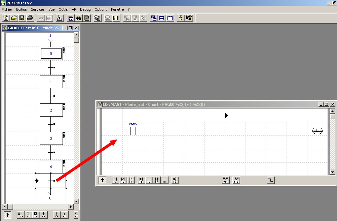This screenshot has width=337, height=221.
Task: Toggle pointer selection tool in ladder editor
Action: coord(103,180)
